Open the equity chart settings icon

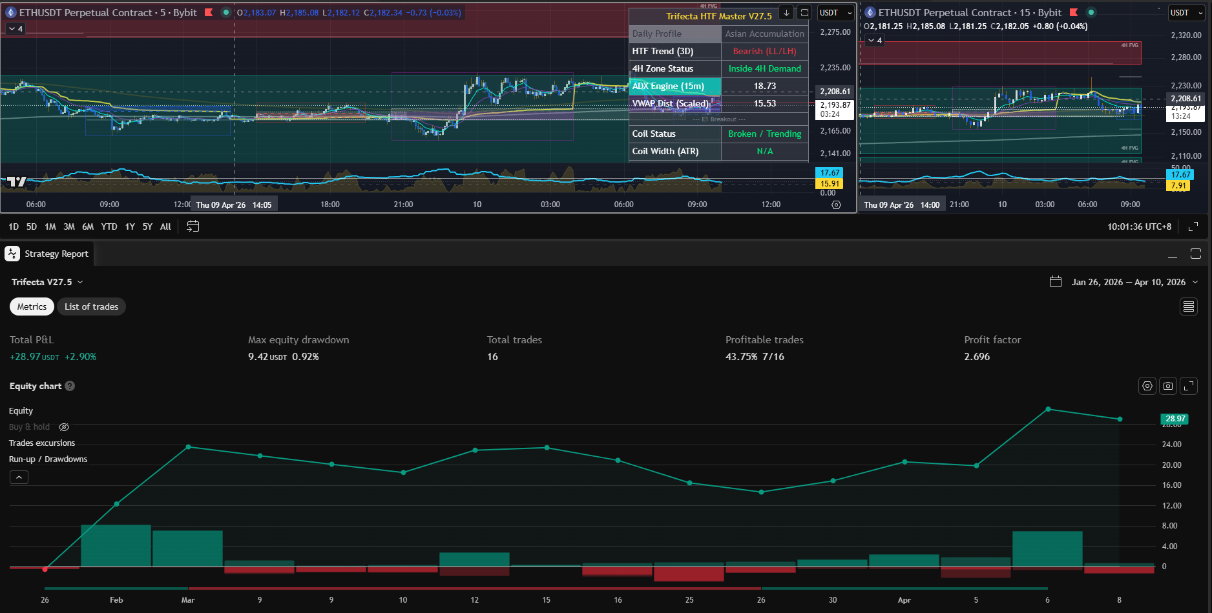pos(1147,385)
